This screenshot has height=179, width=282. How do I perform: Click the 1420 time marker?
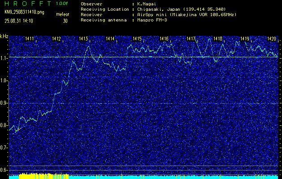coord(272,38)
